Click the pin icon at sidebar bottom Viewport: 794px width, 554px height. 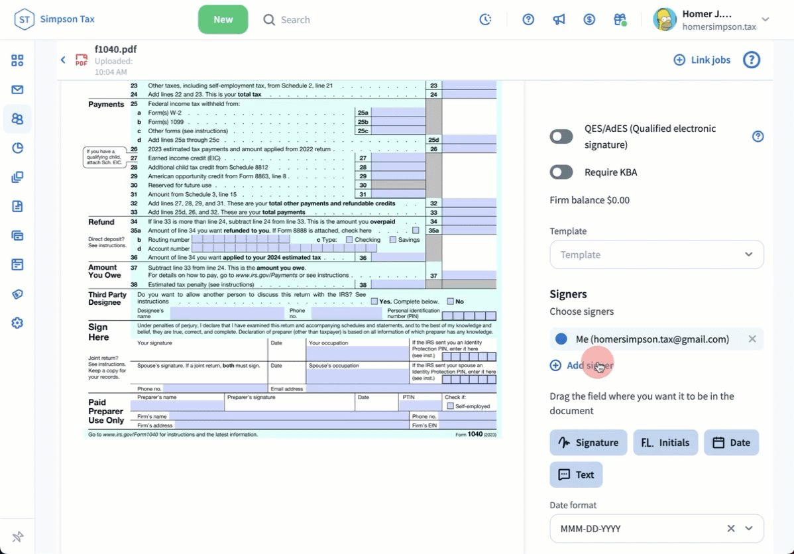pos(18,536)
